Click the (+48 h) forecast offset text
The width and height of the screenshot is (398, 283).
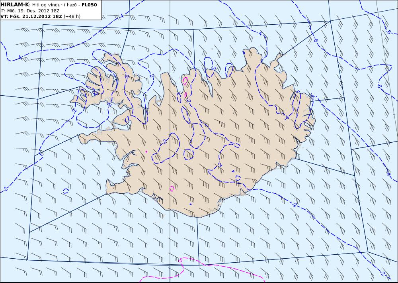(72, 16)
